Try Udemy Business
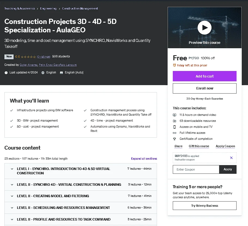Image resolution: width=248 pixels, height=226 pixels. pos(204,206)
